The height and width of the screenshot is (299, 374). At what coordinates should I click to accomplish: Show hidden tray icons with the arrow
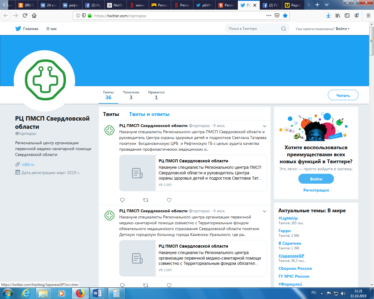[x=322, y=293]
